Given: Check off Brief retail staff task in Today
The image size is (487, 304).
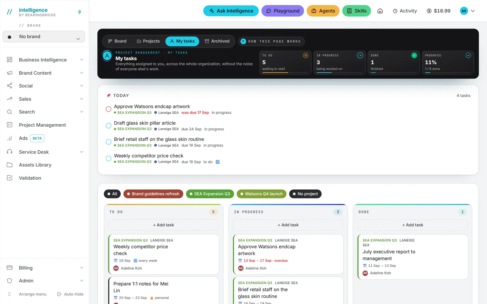Looking at the screenshot, I should (x=108, y=142).
